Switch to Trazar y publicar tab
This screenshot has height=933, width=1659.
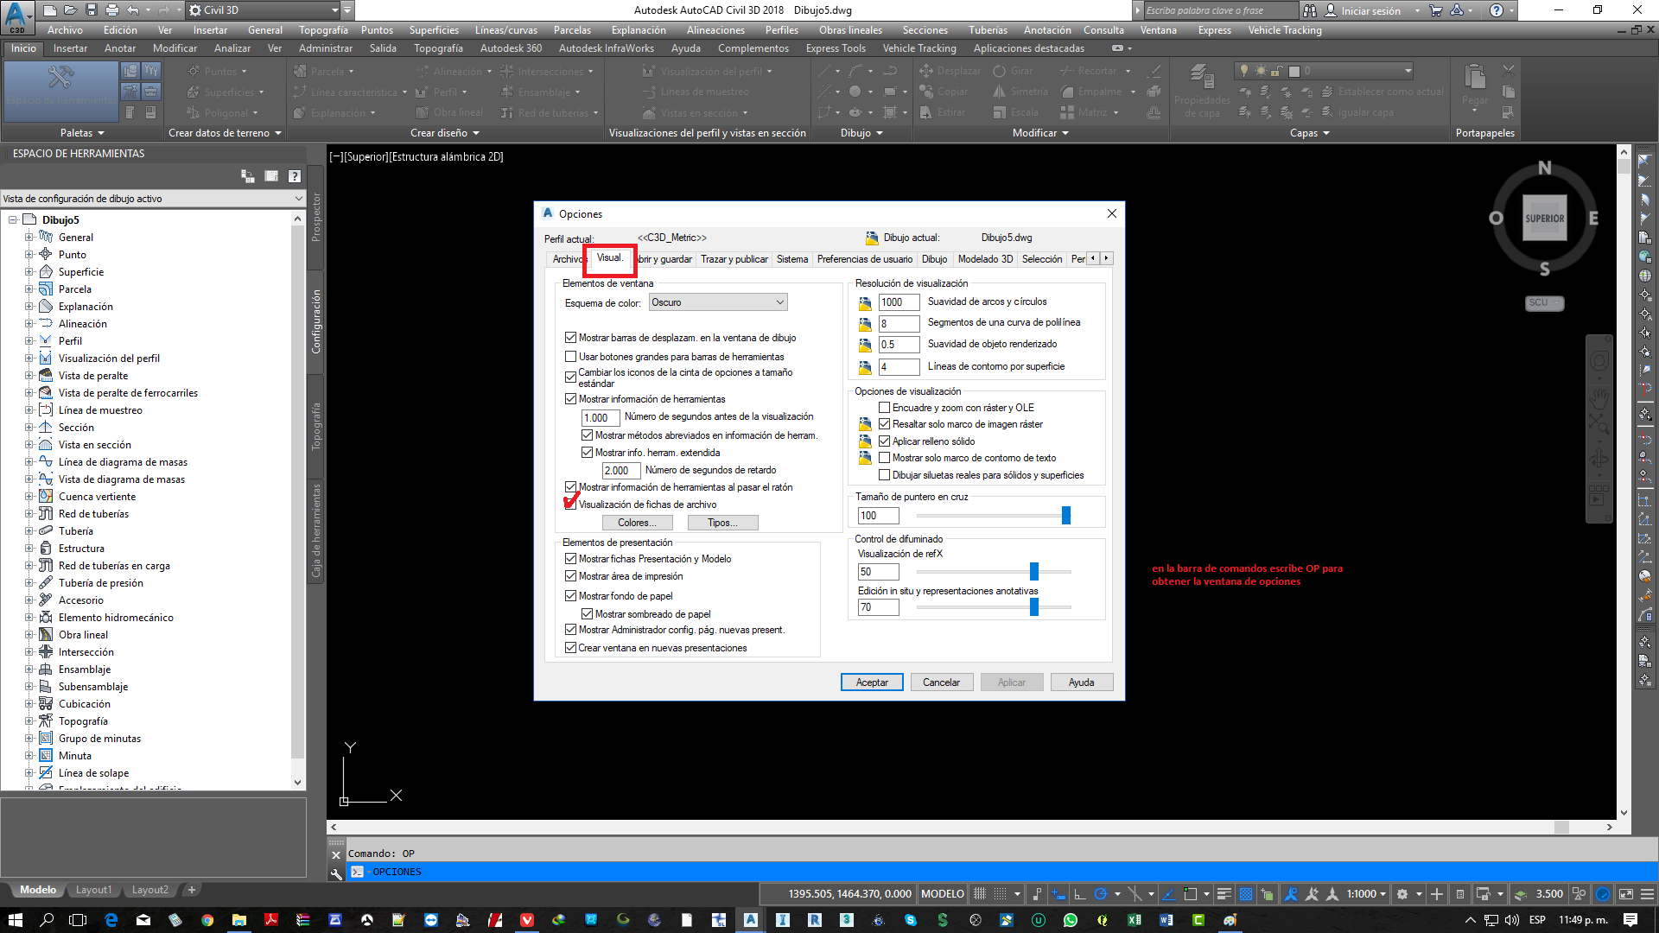734,259
